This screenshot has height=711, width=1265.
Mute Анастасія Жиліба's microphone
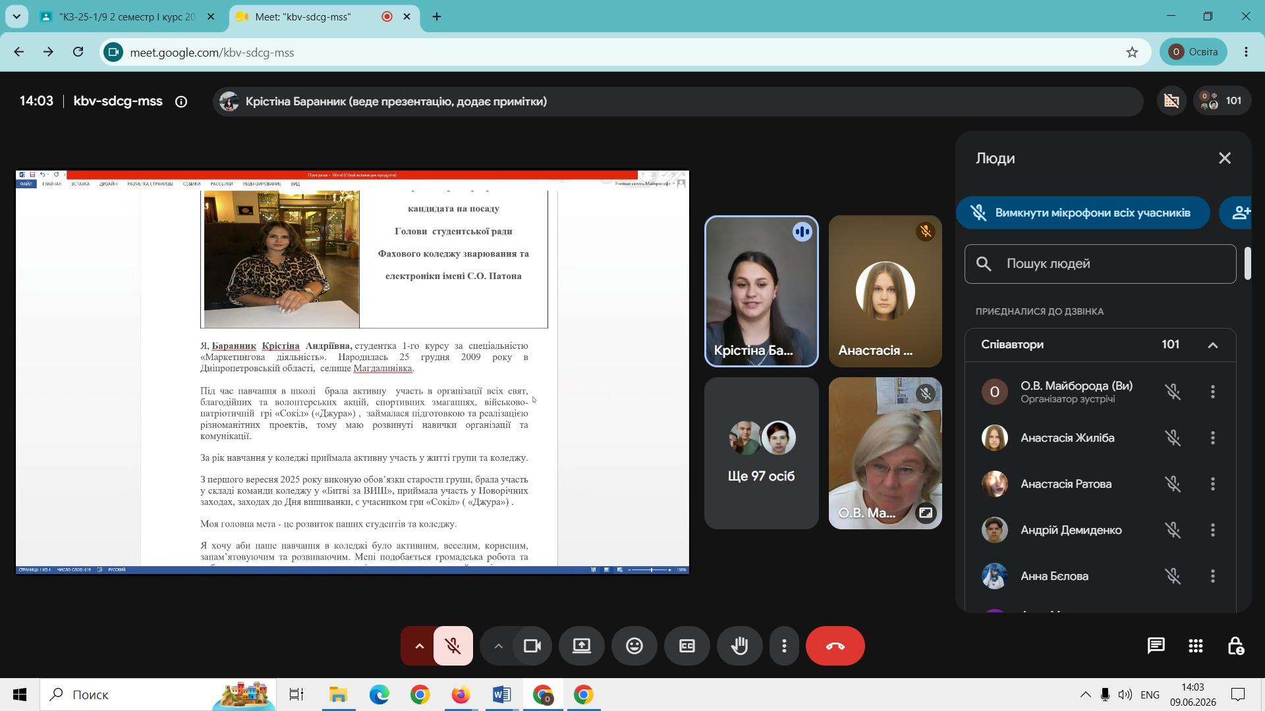1173,438
